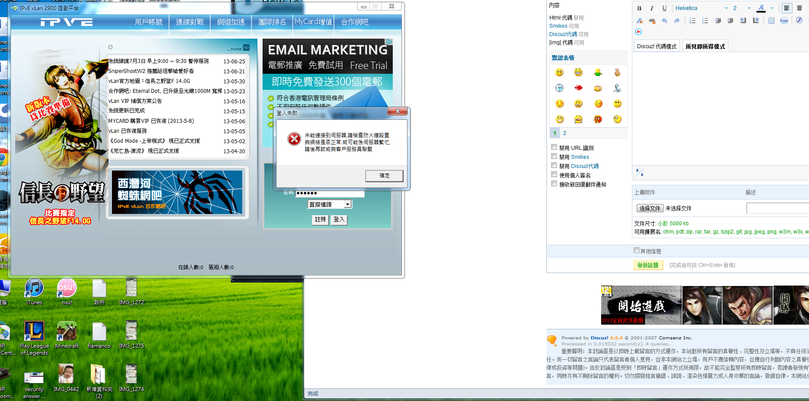Open MyCard增值 menu in IPvE window
Viewport: 809px width, 401px height.
pyautogui.click(x=313, y=22)
